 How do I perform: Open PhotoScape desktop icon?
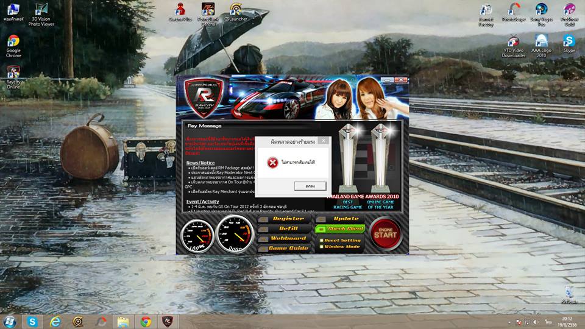click(x=514, y=12)
